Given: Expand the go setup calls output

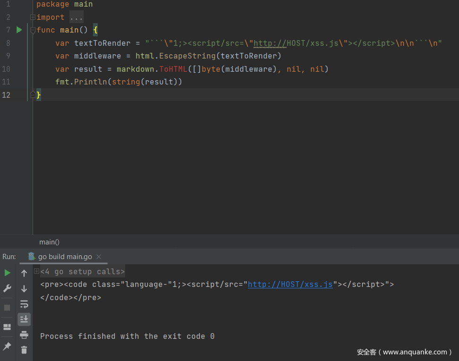Looking at the screenshot, I should pos(36,271).
